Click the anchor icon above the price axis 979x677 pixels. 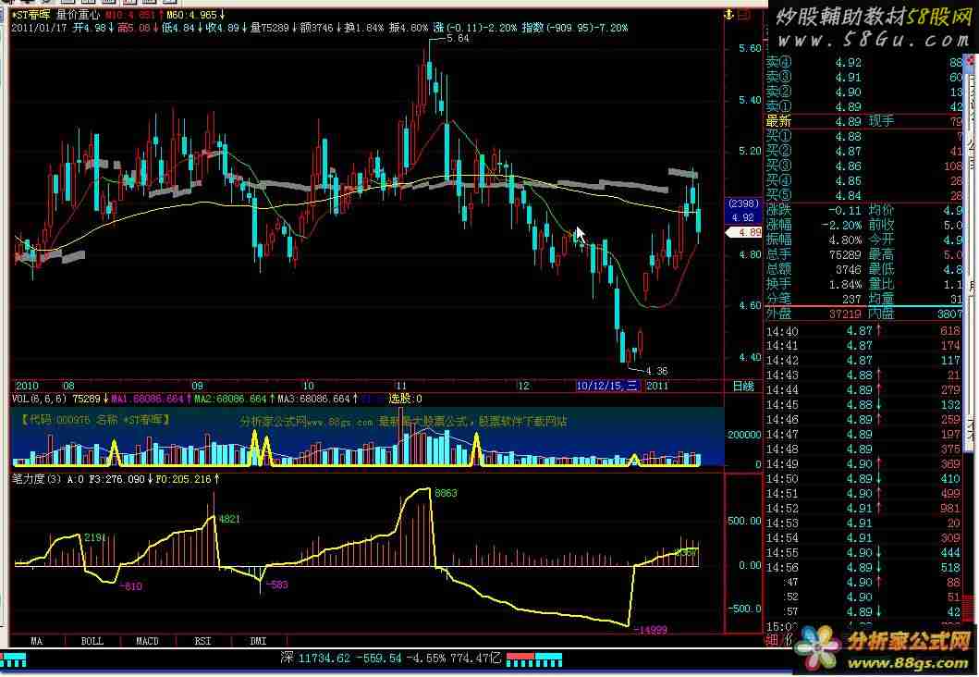[729, 15]
